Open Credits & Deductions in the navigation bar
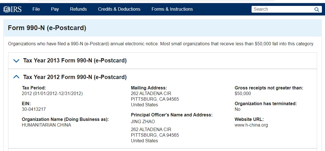 click(x=119, y=9)
